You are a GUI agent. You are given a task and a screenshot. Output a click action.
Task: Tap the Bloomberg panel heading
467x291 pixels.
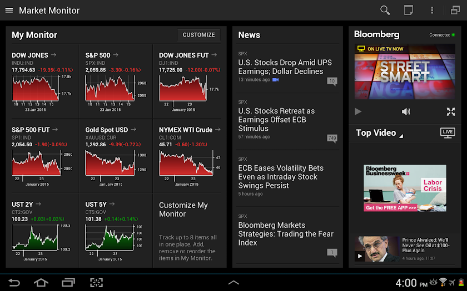pos(376,34)
